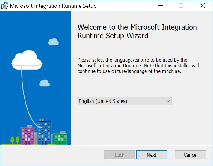Click the small cloud above the large cloud

coord(53,42)
